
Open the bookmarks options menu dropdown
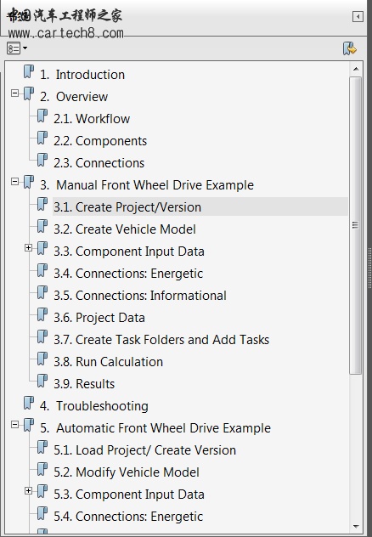[x=17, y=48]
